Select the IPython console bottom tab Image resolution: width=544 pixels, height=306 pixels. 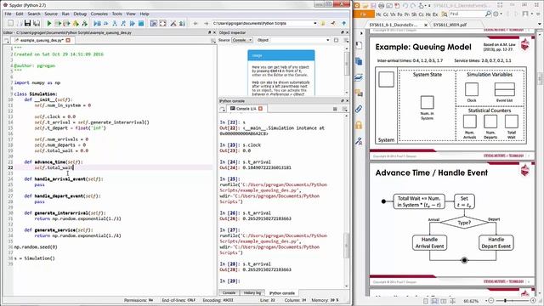[x=282, y=292]
